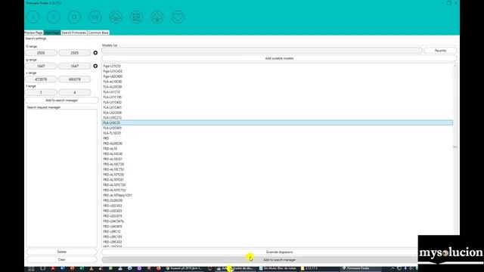This screenshot has height=272, width=484.
Task: Select FLA-AL20C00 in the models list
Action: (113, 87)
